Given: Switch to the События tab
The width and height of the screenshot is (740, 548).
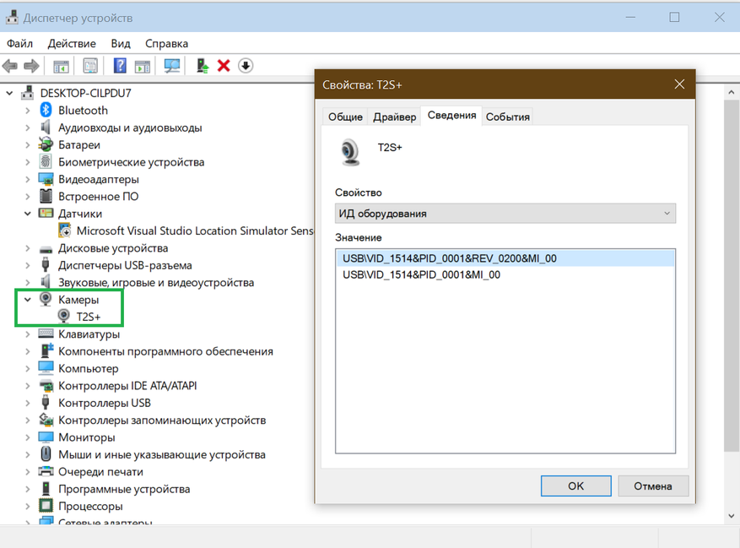Looking at the screenshot, I should click(507, 117).
